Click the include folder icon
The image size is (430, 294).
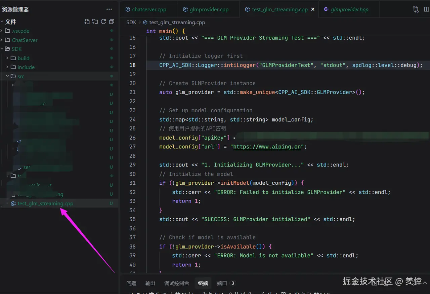point(13,67)
